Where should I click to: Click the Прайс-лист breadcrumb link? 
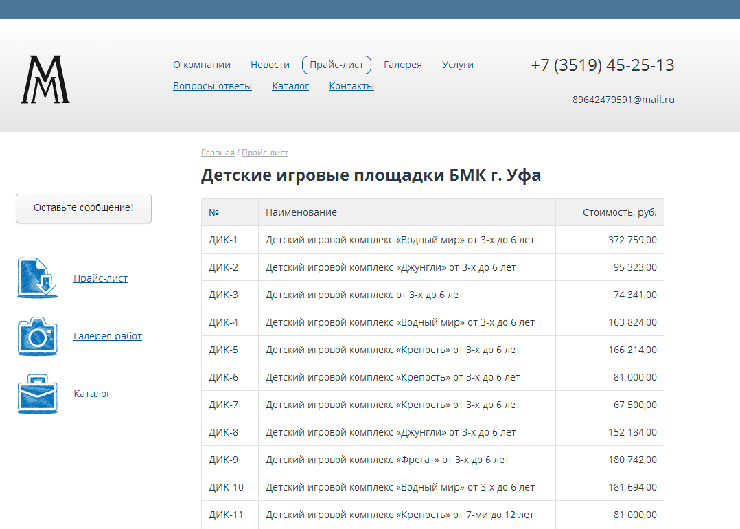click(x=265, y=153)
